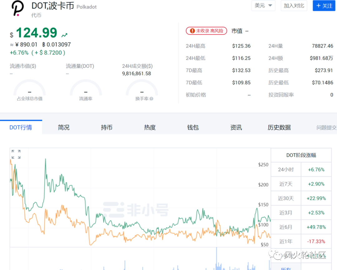Click the 24H量 value 78827.46
Image resolution: width=337 pixels, height=270 pixels.
pos(322,46)
